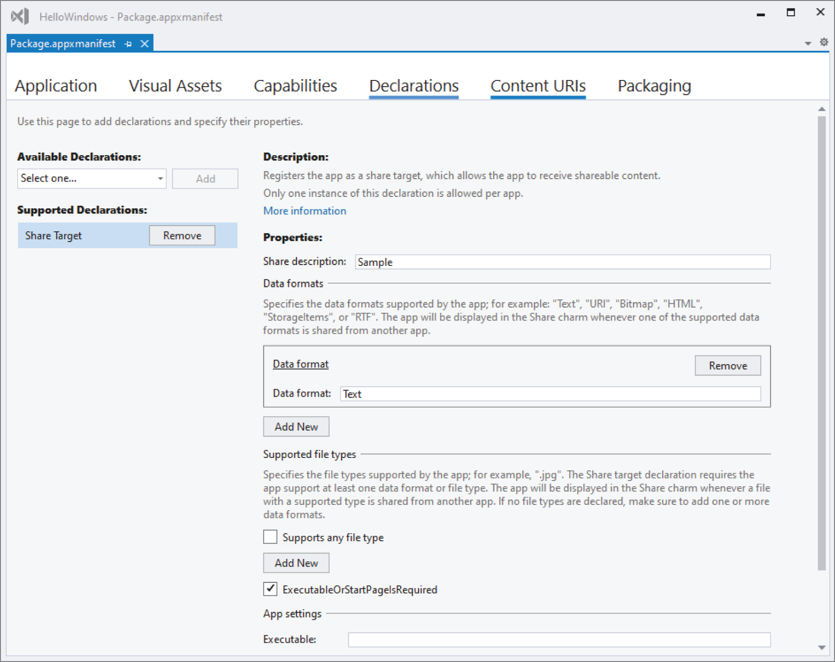Open the Packaging tab
The width and height of the screenshot is (835, 662).
click(x=654, y=86)
